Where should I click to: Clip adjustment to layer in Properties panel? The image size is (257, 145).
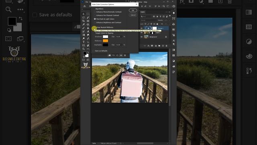(x=109, y=56)
